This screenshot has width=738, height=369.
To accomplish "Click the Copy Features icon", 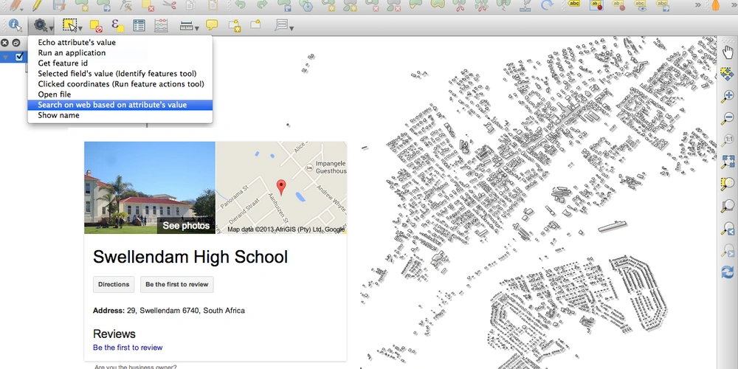I will pyautogui.click(x=190, y=5).
